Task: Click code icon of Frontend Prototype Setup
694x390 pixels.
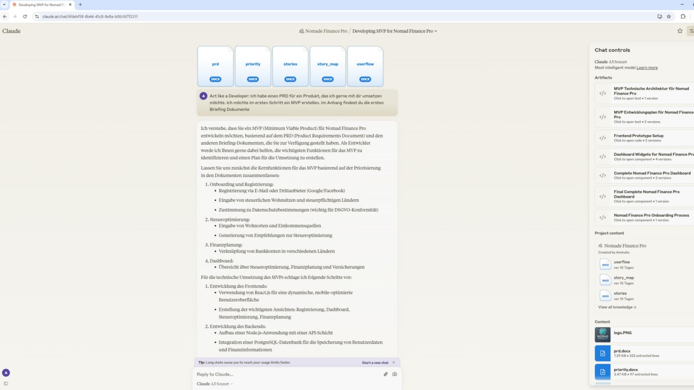Action: 602,138
